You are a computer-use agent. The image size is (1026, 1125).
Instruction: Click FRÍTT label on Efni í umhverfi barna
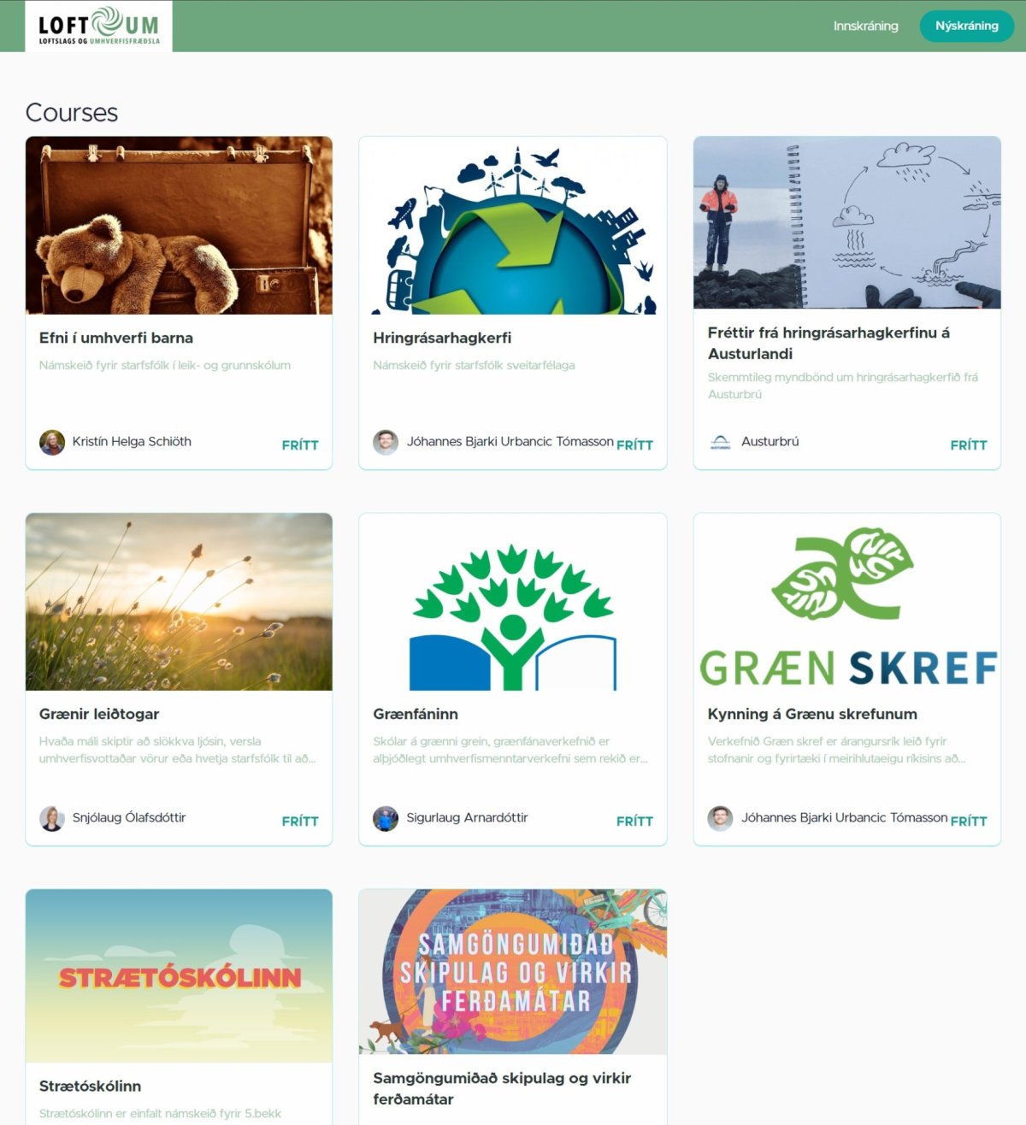pos(300,445)
